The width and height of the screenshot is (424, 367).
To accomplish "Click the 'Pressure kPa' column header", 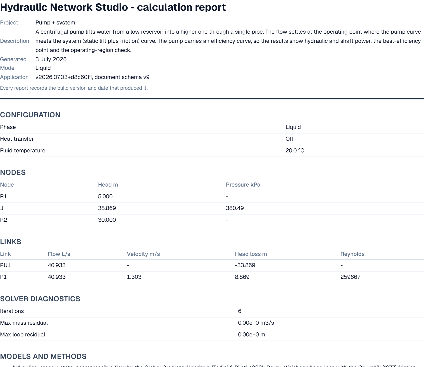I will [243, 185].
